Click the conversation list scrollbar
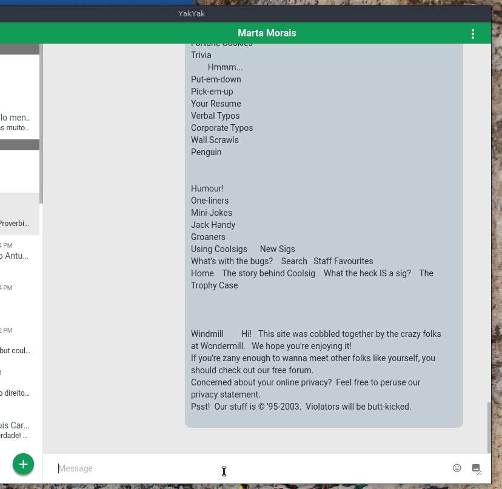The image size is (502, 489). (x=41, y=124)
